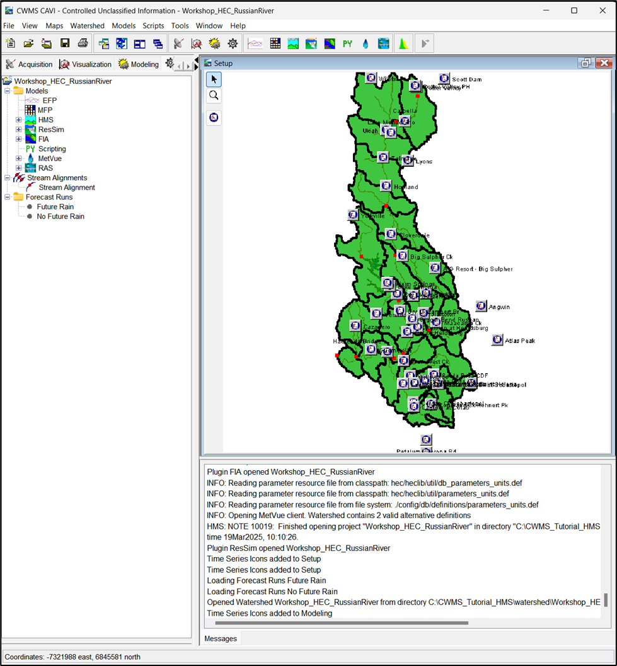This screenshot has height=666, width=617.
Task: Select the Future Rain forecast run
Action: [55, 206]
